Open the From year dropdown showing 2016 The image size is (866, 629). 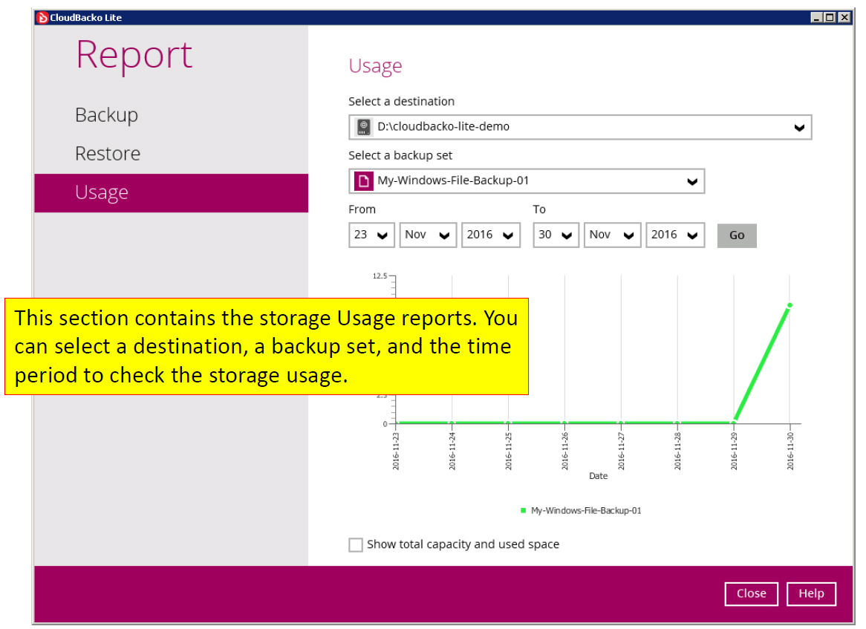[x=490, y=235]
